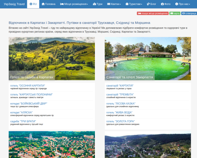
Task: Open садиба "ТРИ БРАТИ" link
Action: point(23,121)
